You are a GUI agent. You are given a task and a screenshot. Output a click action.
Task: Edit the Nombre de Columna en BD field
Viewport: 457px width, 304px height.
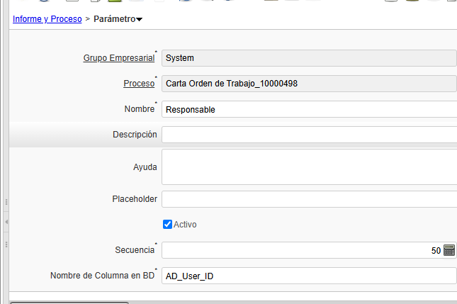(x=309, y=276)
